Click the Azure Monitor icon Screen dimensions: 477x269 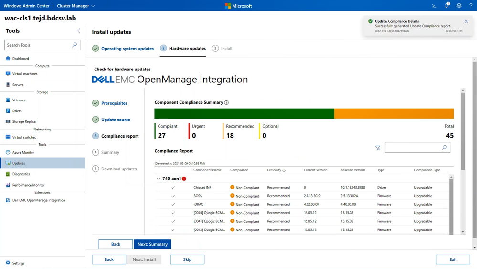(x=8, y=152)
